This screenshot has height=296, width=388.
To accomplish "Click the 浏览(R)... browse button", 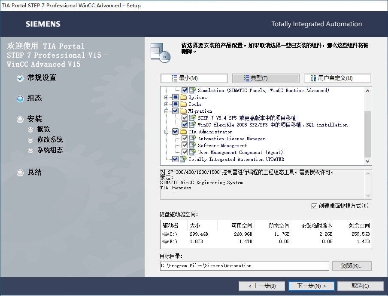I will (x=352, y=266).
